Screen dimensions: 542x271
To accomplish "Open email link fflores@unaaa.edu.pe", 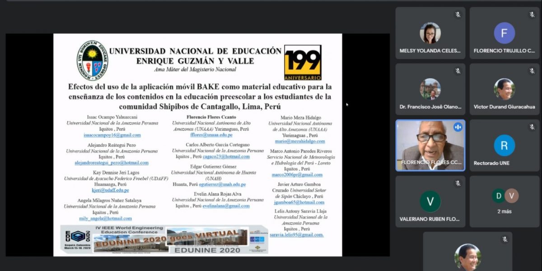I will pyautogui.click(x=212, y=135).
